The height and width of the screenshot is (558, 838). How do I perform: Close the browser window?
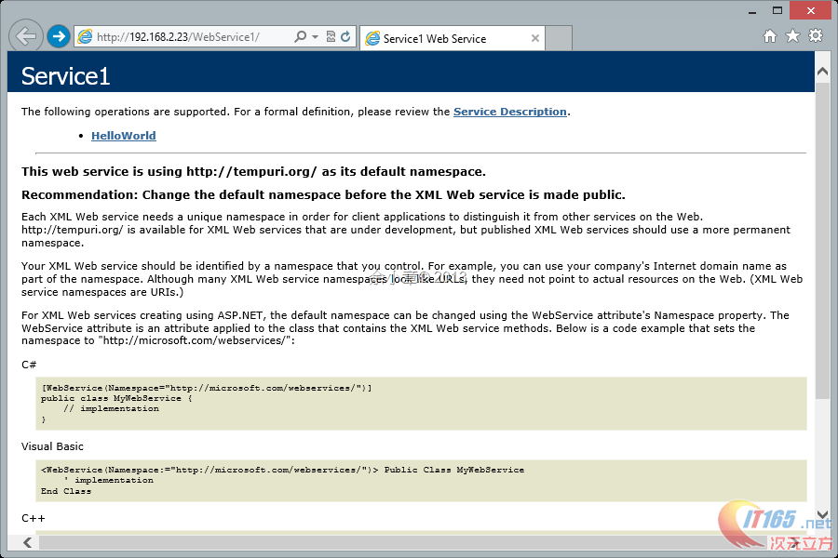pyautogui.click(x=811, y=10)
